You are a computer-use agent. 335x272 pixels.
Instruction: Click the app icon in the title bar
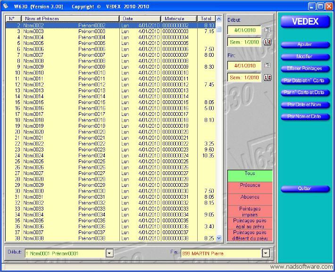point(6,6)
